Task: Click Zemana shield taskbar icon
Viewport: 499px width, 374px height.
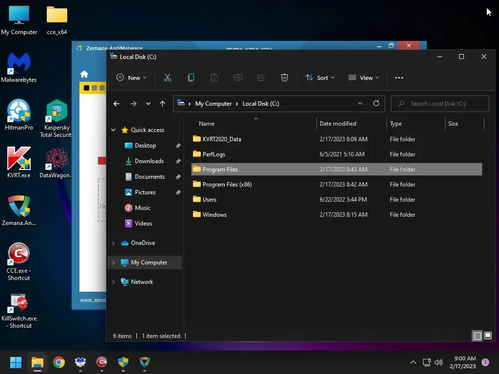Action: (x=144, y=362)
